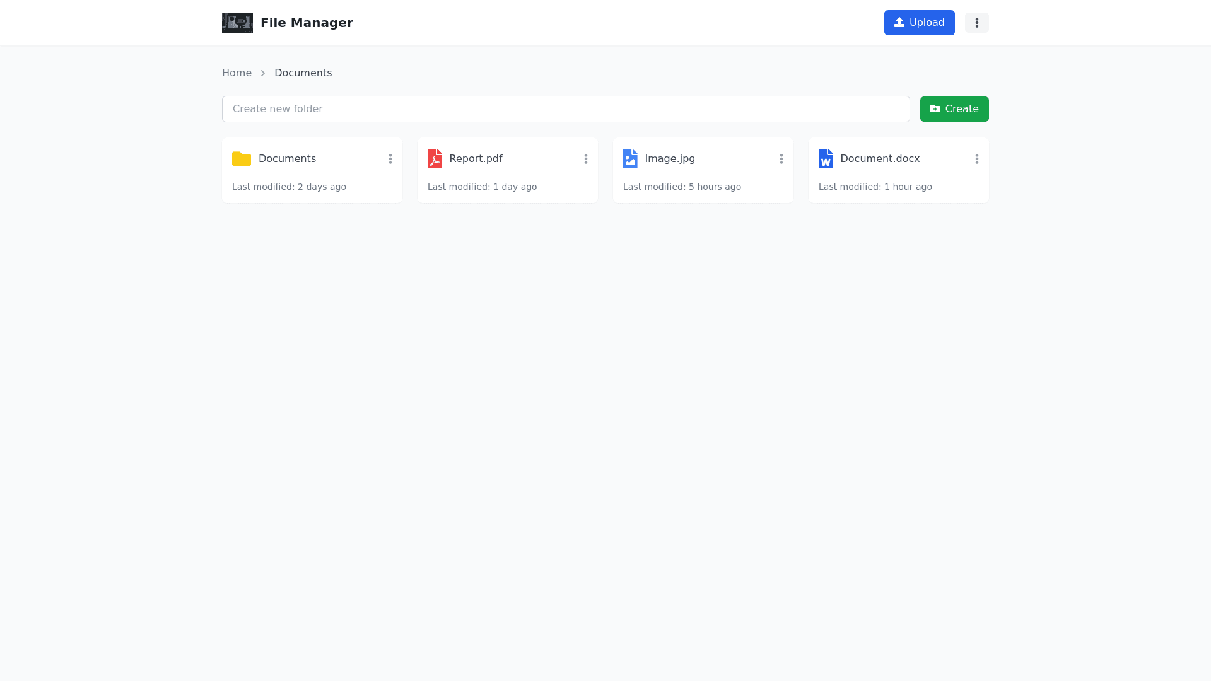Click the Upload button
This screenshot has width=1211, height=681.
pyautogui.click(x=919, y=23)
